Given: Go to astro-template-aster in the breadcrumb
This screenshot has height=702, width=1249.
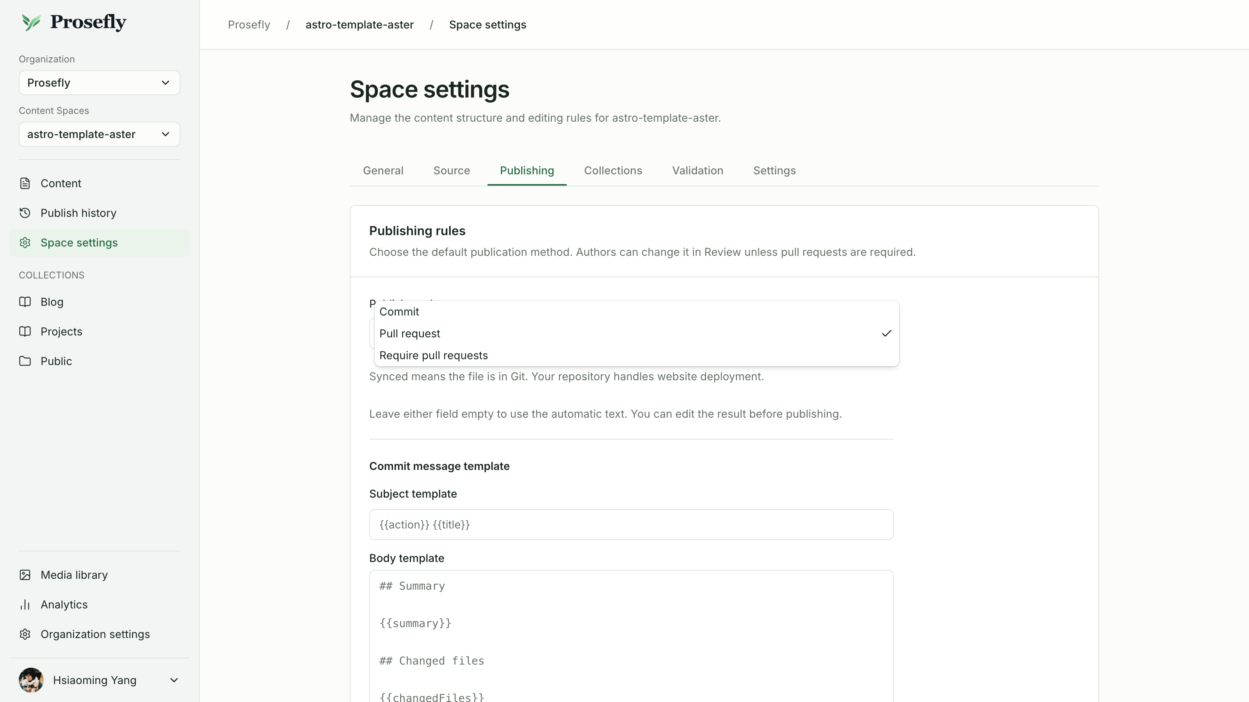Looking at the screenshot, I should 359,25.
